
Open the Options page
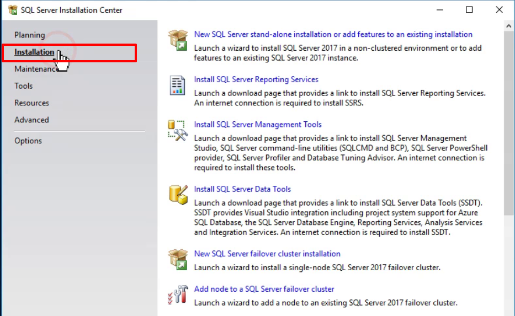[28, 141]
